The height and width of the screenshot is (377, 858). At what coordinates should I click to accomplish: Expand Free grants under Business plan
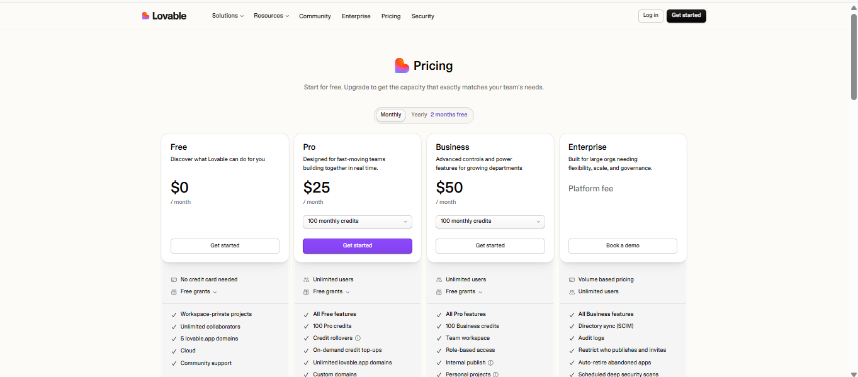point(464,292)
